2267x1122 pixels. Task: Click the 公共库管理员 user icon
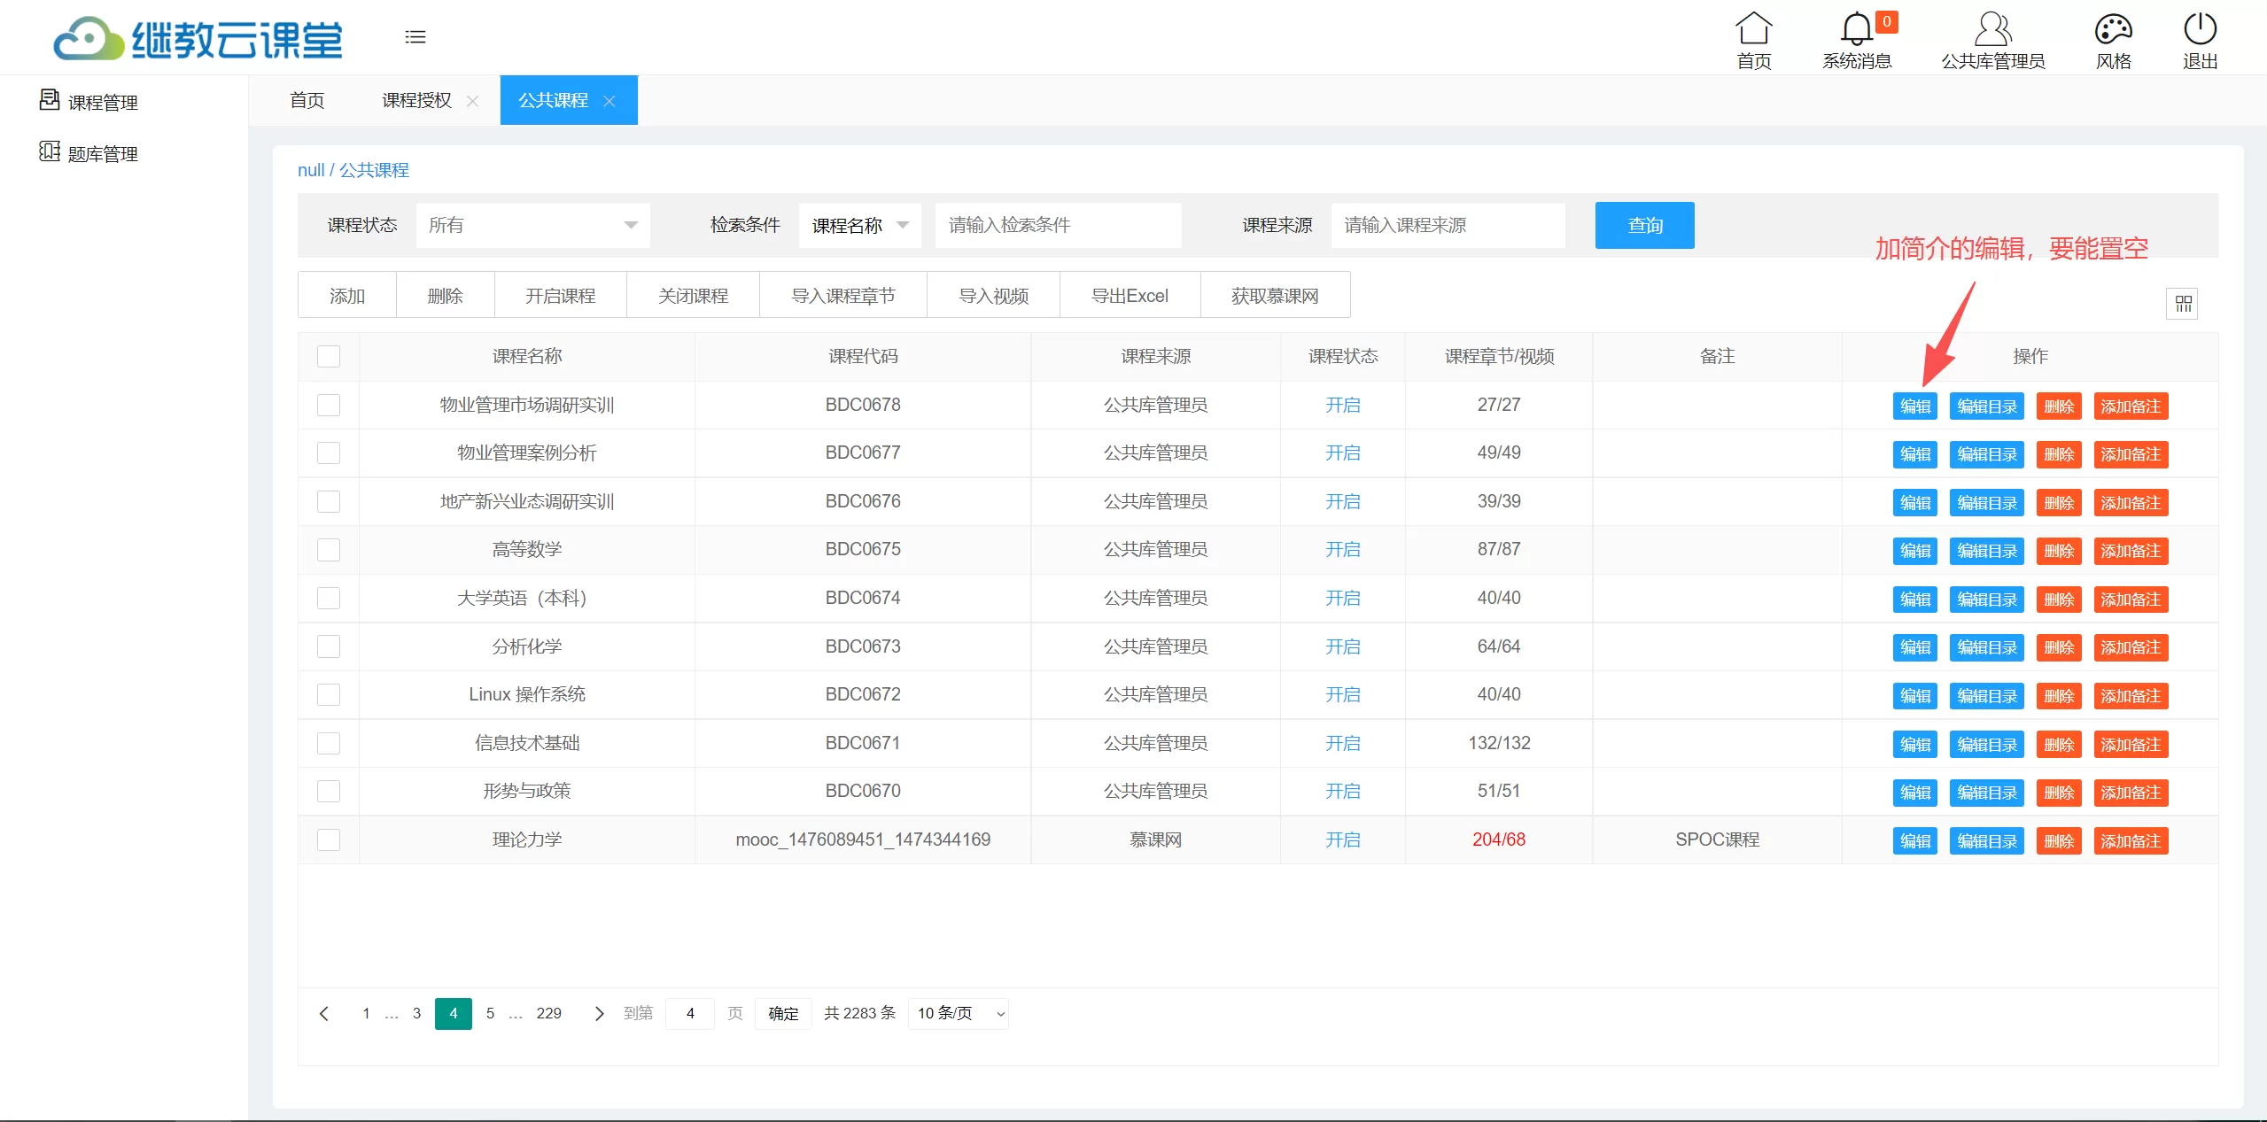[1992, 28]
